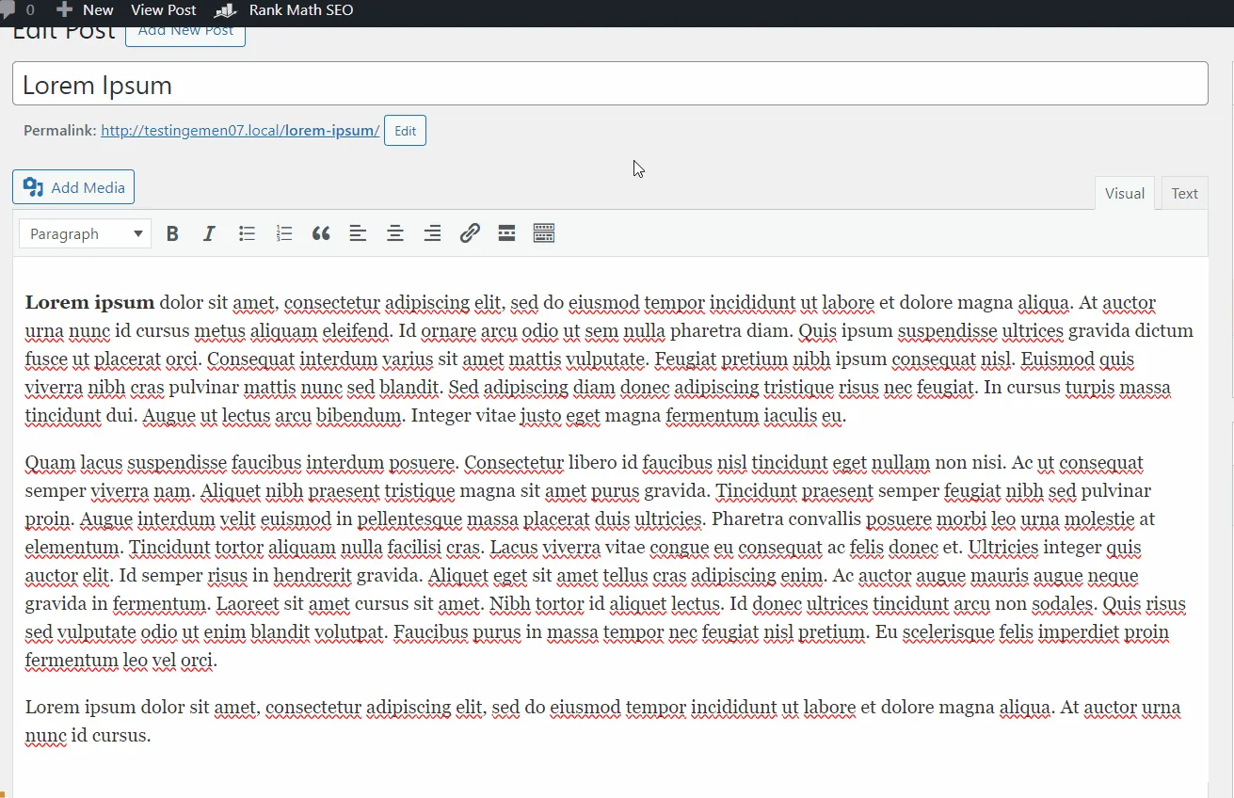Click the Edit button next to the permalink
Image resolution: width=1234 pixels, height=798 pixels.
(405, 130)
